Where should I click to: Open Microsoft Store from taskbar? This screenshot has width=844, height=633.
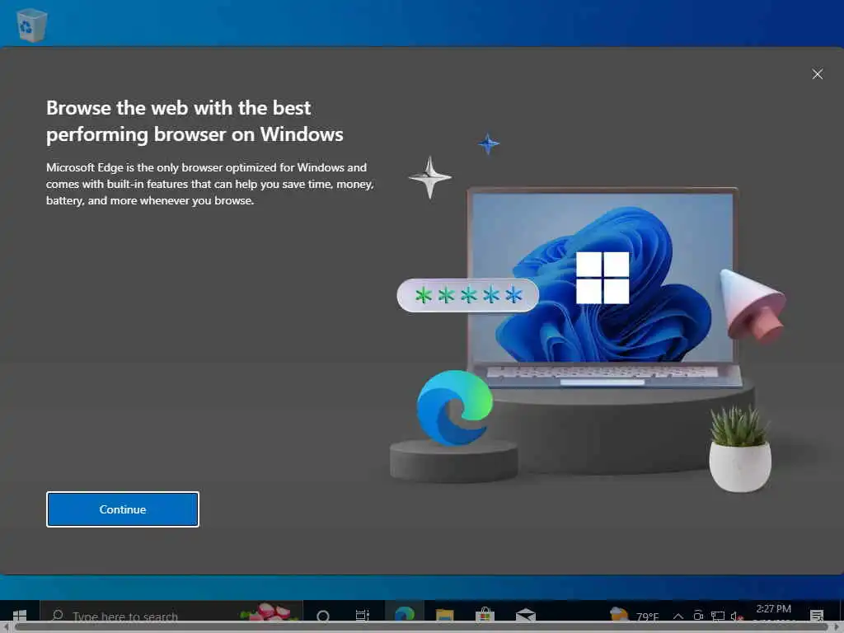tap(485, 615)
